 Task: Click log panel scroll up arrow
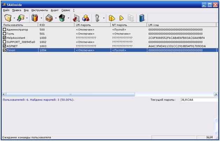(216, 120)
